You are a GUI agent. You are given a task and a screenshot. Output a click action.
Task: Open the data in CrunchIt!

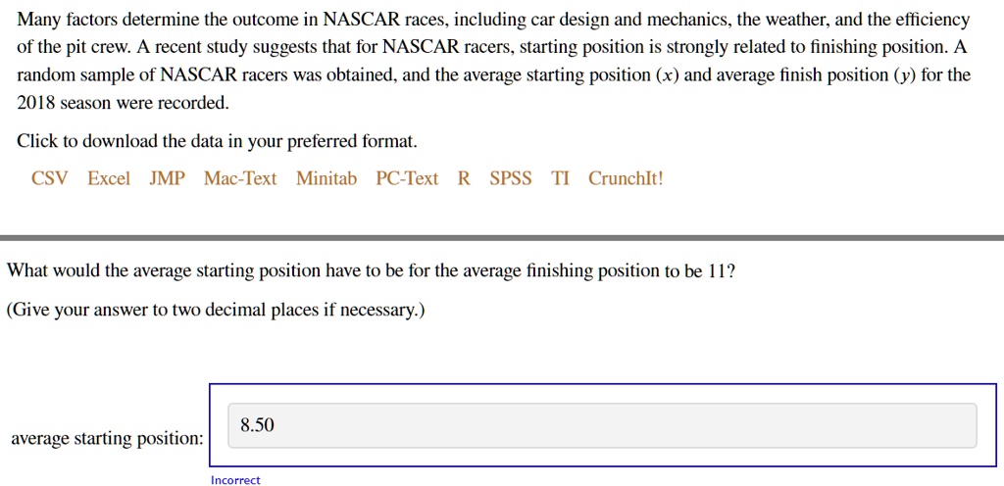point(626,178)
